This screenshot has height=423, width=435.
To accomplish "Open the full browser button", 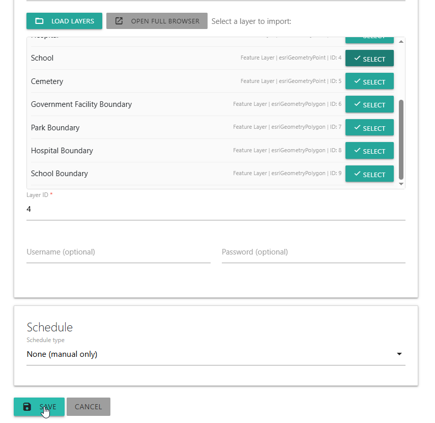I will click(157, 21).
